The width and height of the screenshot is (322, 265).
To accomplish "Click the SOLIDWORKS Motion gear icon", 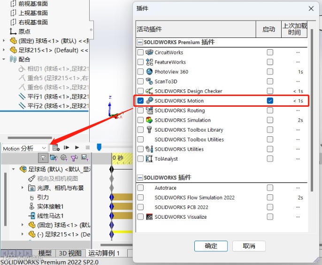I will point(149,101).
